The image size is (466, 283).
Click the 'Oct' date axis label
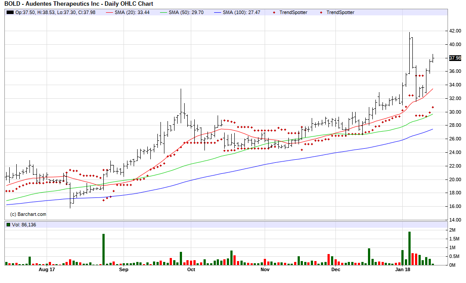191,269
